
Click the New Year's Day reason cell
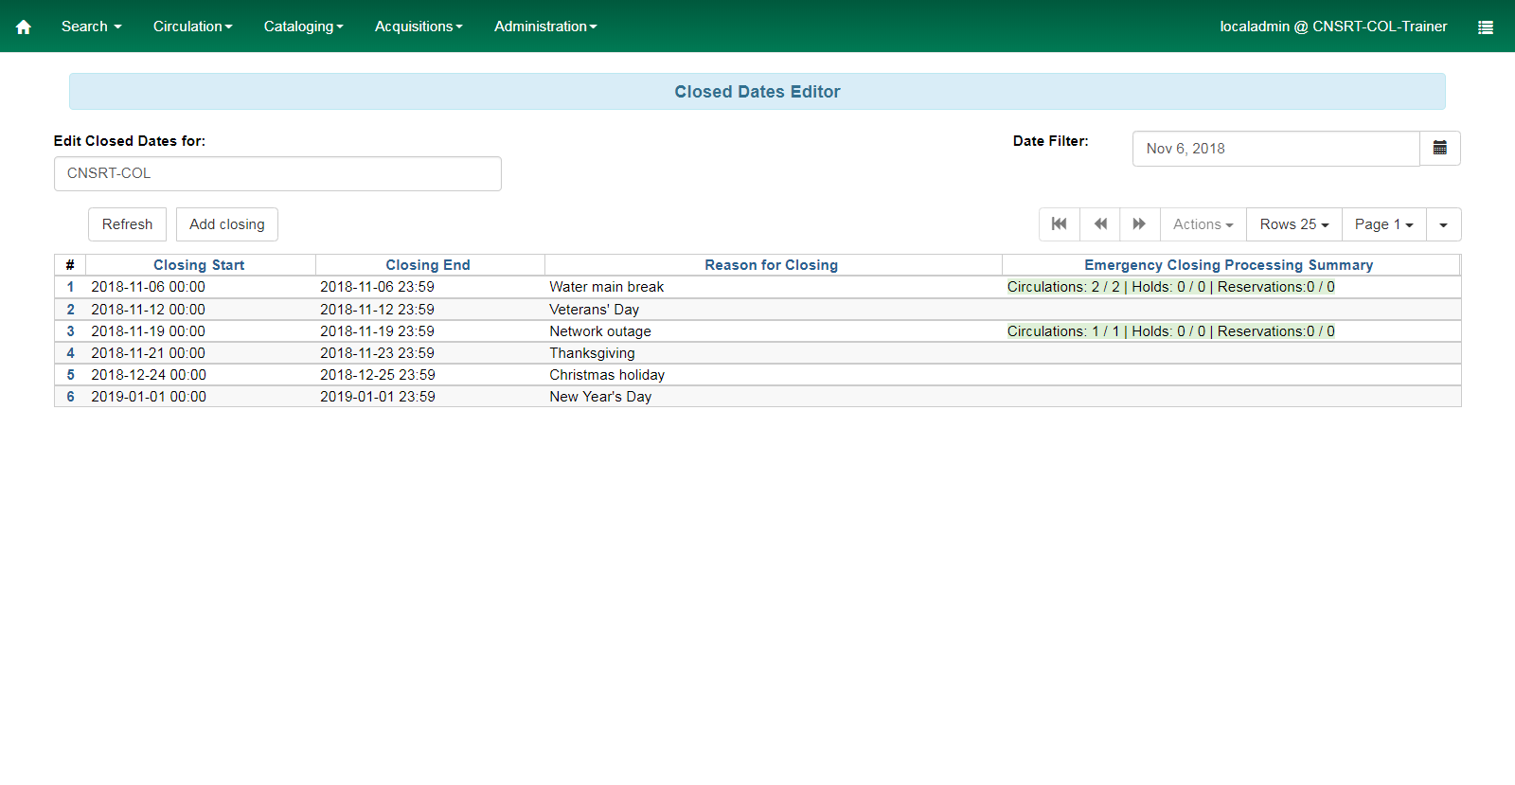(600, 397)
